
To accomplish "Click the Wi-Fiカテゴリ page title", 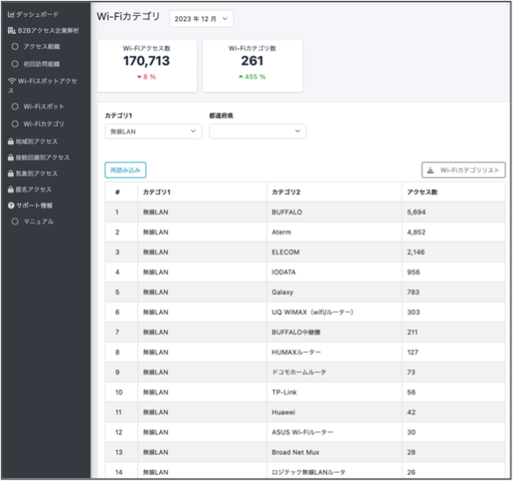I will [129, 16].
